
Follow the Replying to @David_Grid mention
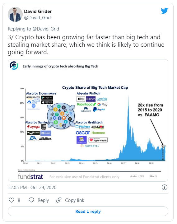pos(46,29)
